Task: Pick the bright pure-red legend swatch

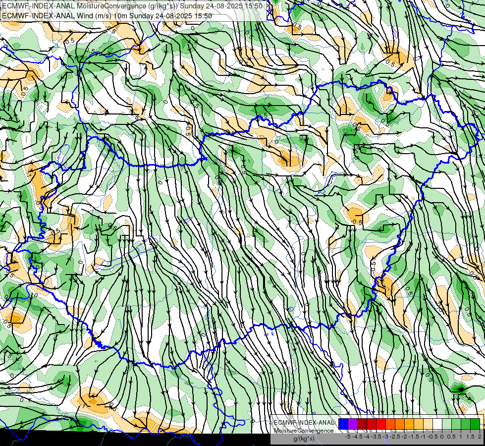Action: pyautogui.click(x=381, y=424)
